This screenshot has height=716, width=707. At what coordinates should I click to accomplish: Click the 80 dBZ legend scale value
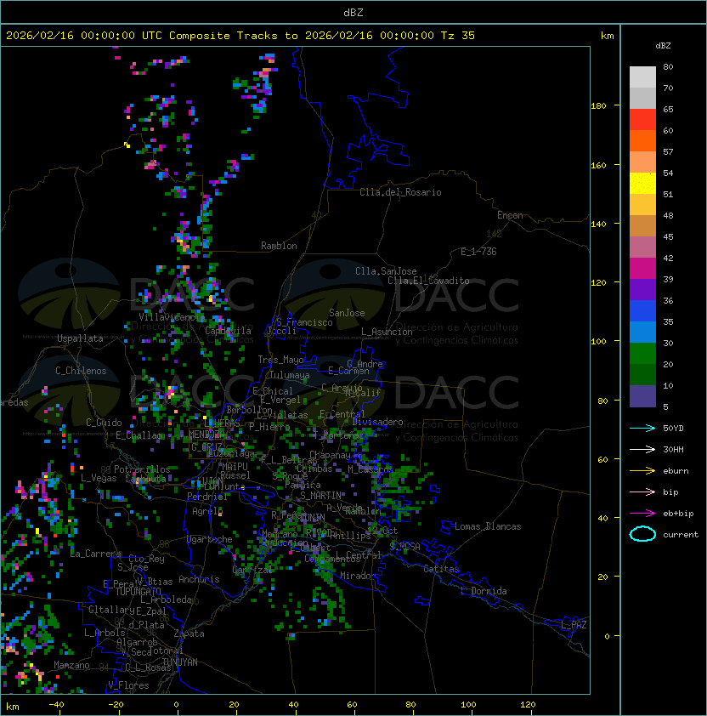(668, 66)
